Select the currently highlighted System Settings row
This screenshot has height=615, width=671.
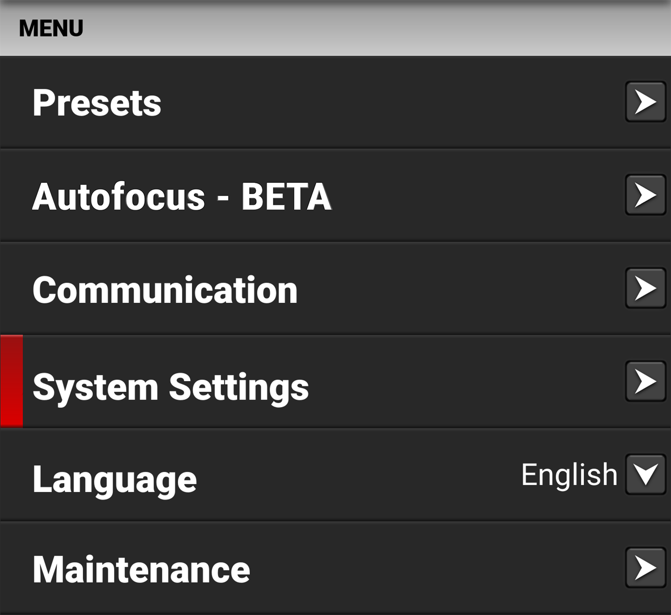[313, 385]
